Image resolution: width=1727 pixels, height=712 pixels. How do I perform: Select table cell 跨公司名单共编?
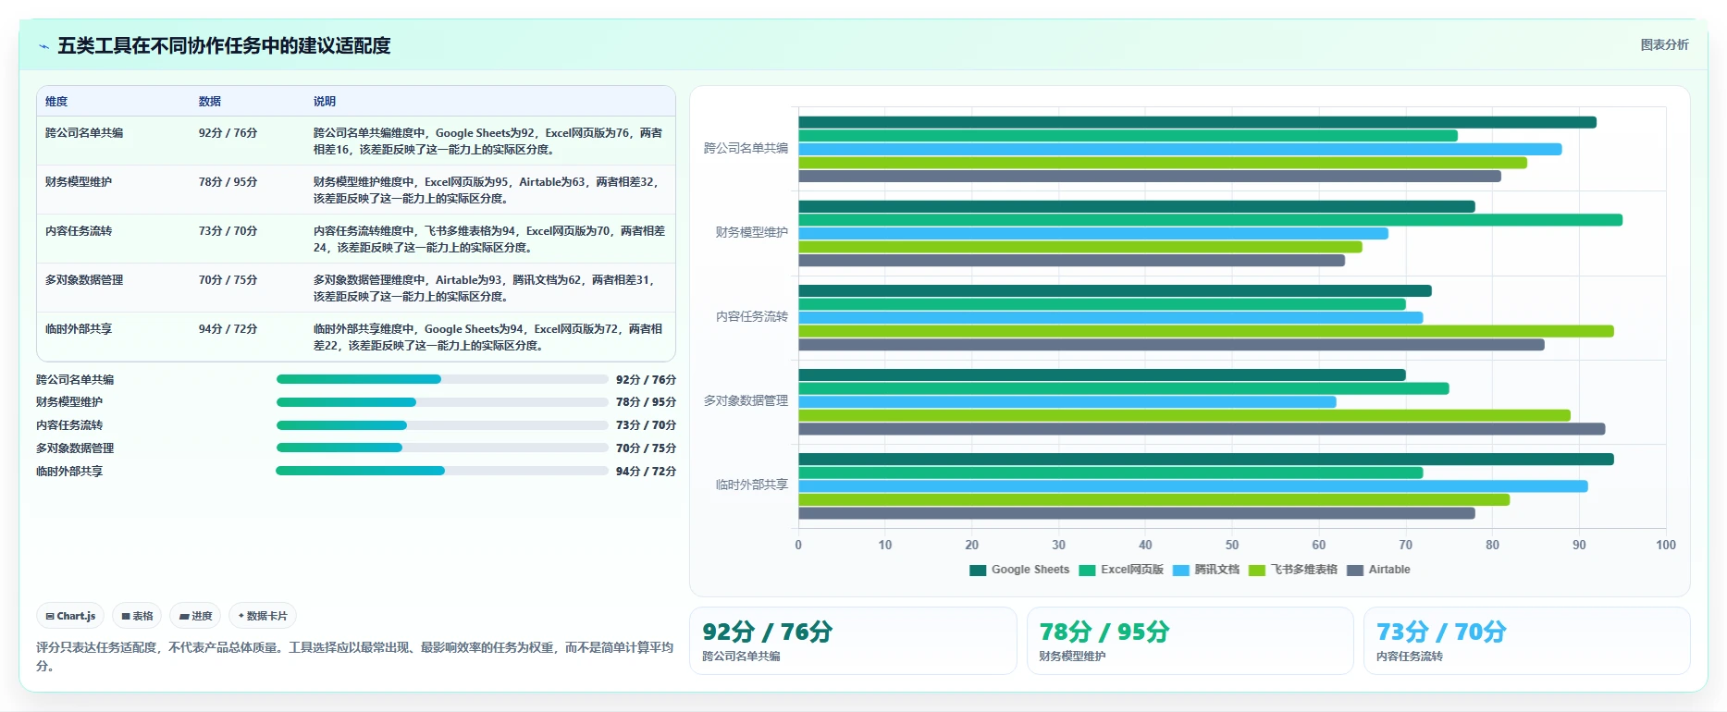[x=84, y=133]
